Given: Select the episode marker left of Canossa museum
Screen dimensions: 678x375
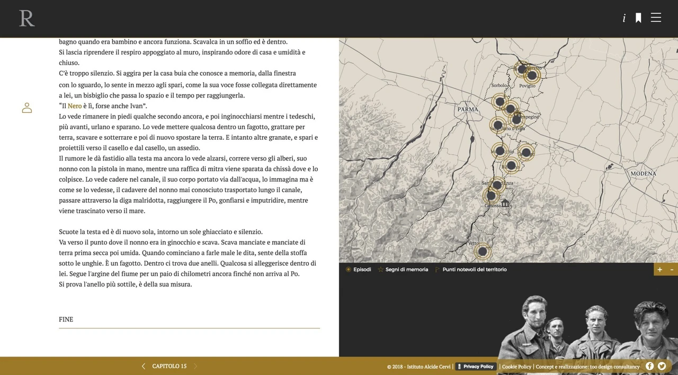Looking at the screenshot, I should (491, 196).
